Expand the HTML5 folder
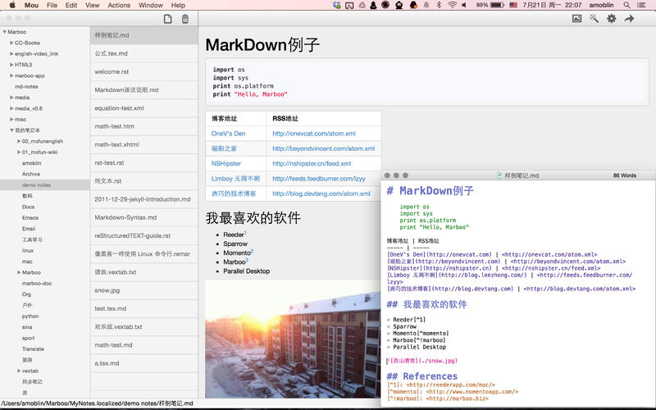Viewport: 656px width, 410px height. pos(11,65)
